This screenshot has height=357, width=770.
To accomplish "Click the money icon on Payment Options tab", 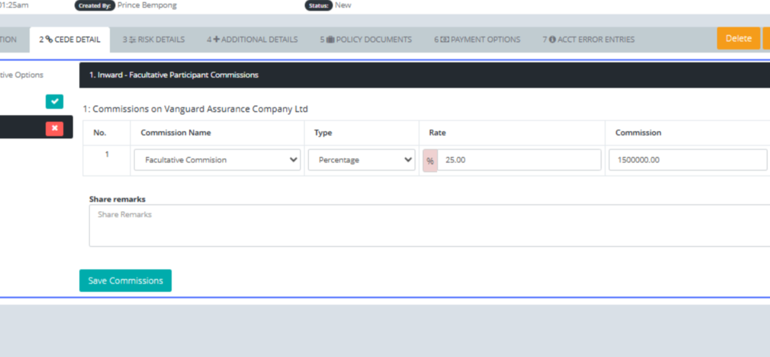I will pyautogui.click(x=444, y=40).
